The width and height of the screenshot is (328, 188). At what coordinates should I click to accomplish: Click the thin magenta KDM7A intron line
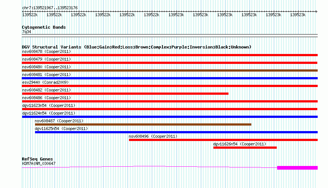tap(149, 166)
